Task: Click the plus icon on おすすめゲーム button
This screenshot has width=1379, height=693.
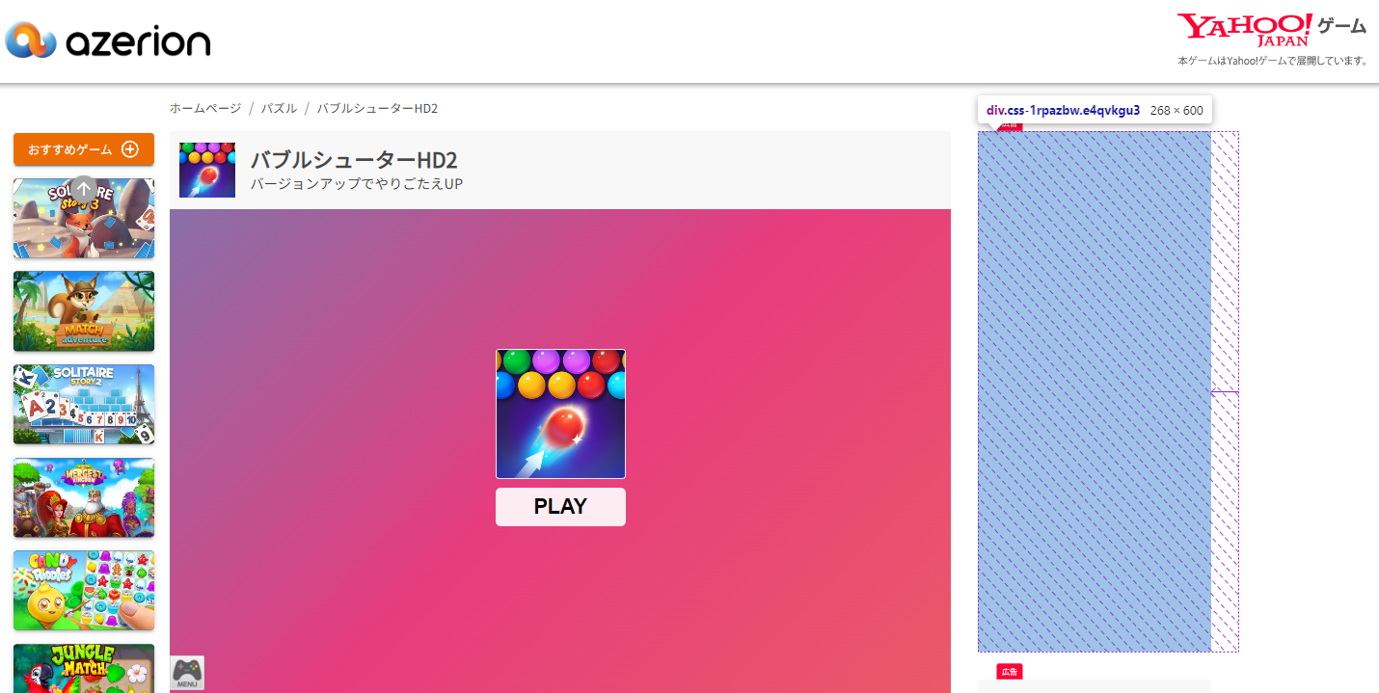Action: [x=129, y=149]
